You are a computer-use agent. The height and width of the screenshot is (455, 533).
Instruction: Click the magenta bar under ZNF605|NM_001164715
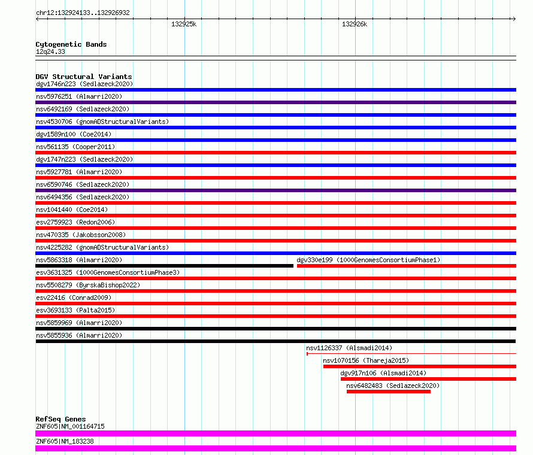pos(275,433)
